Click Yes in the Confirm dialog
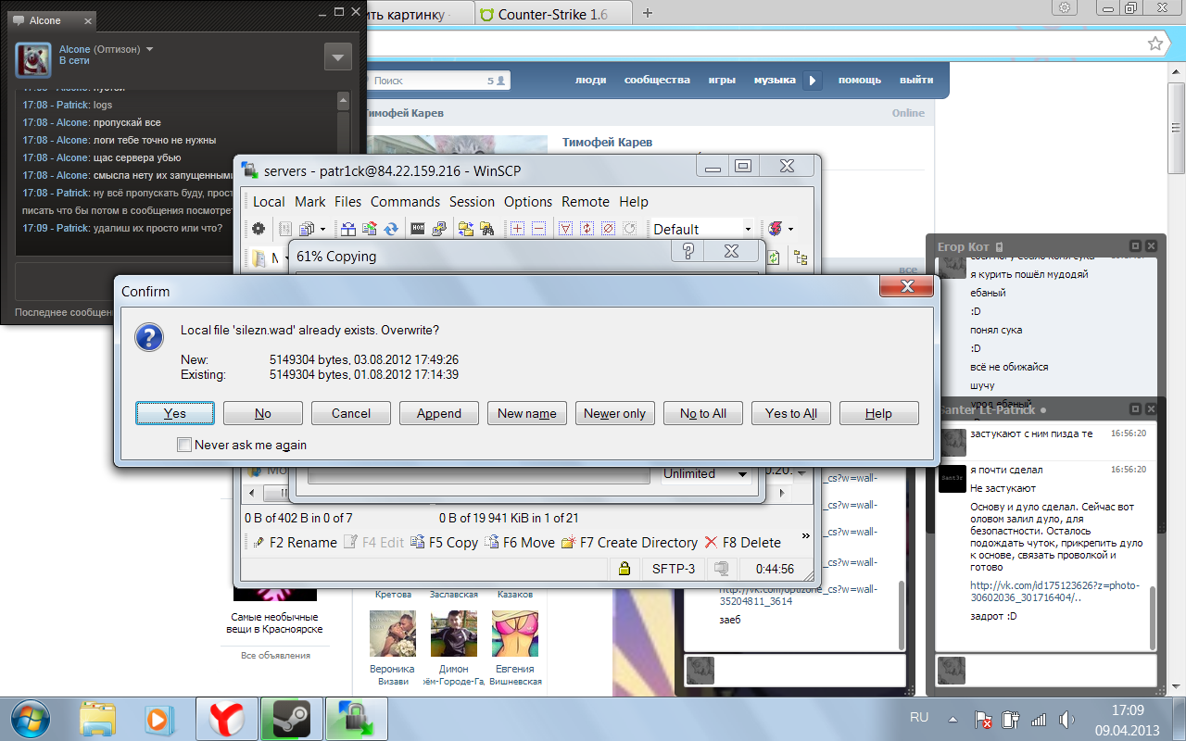1186x741 pixels. (175, 413)
